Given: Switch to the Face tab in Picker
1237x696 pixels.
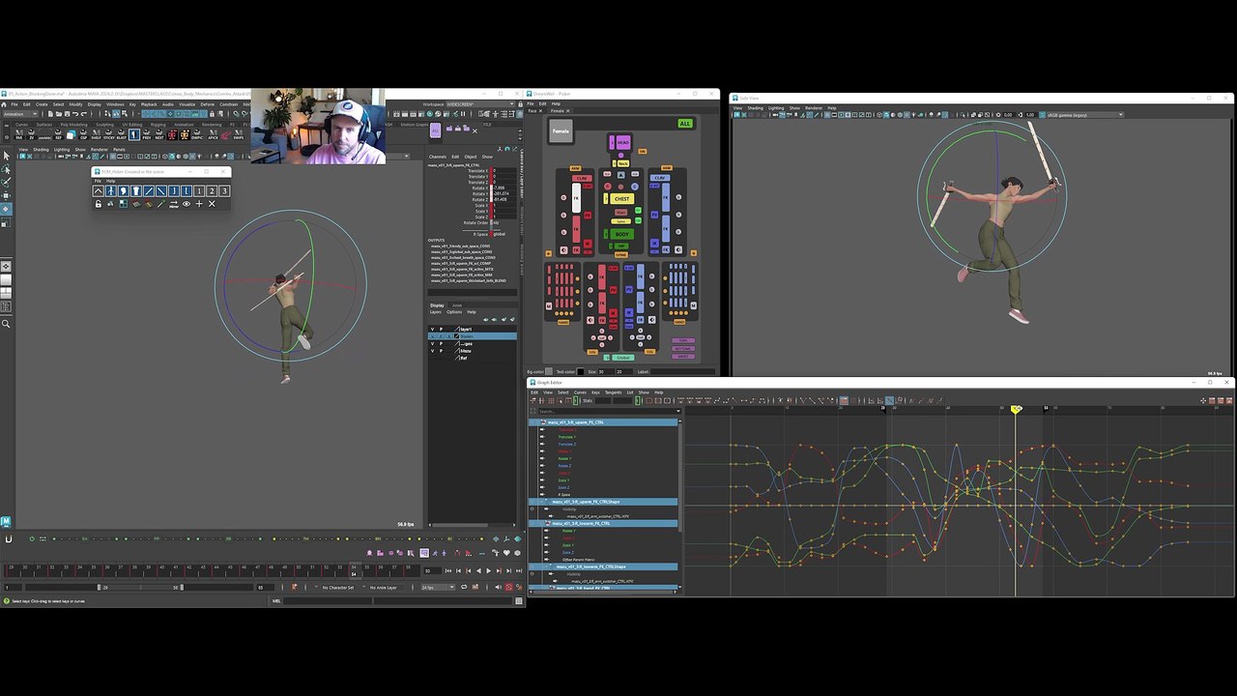Looking at the screenshot, I should 532,111.
